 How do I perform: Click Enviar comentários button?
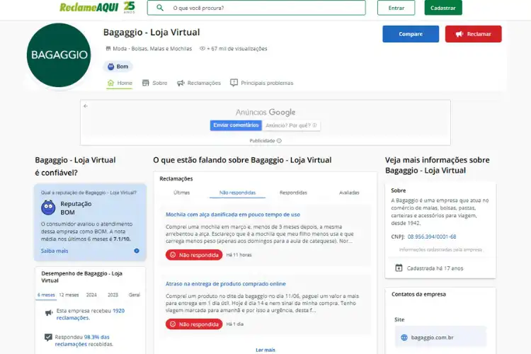click(236, 125)
